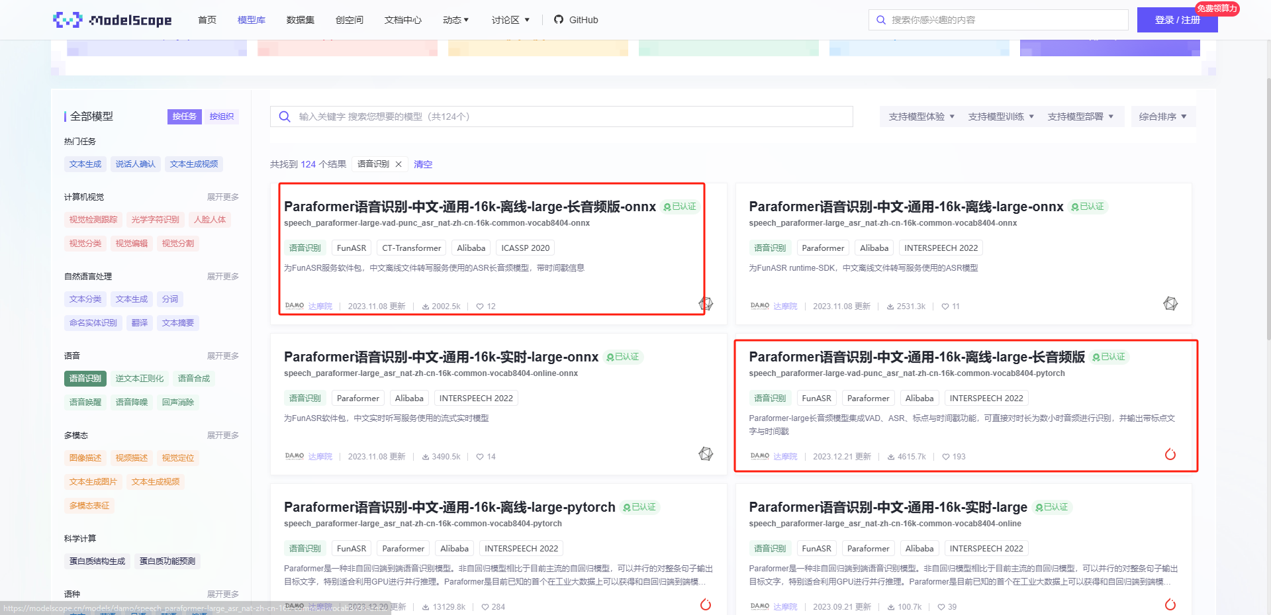
Task: Select the 多模态表征 task filter
Action: [x=89, y=506]
